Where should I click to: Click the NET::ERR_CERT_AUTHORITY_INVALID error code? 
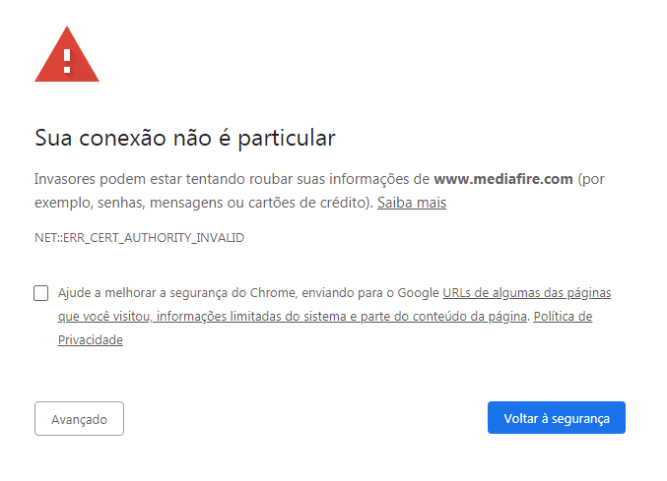(139, 238)
